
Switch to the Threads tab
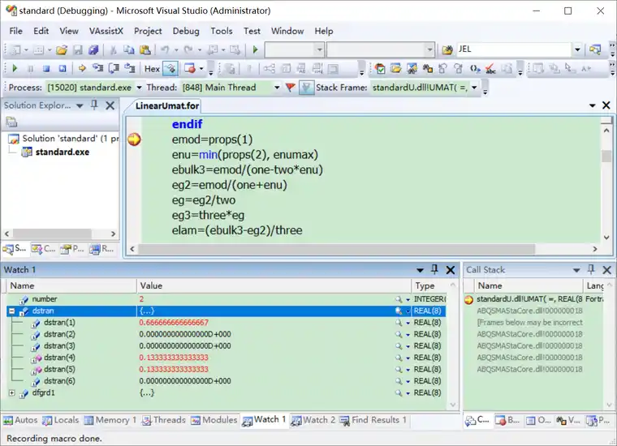[x=163, y=420]
